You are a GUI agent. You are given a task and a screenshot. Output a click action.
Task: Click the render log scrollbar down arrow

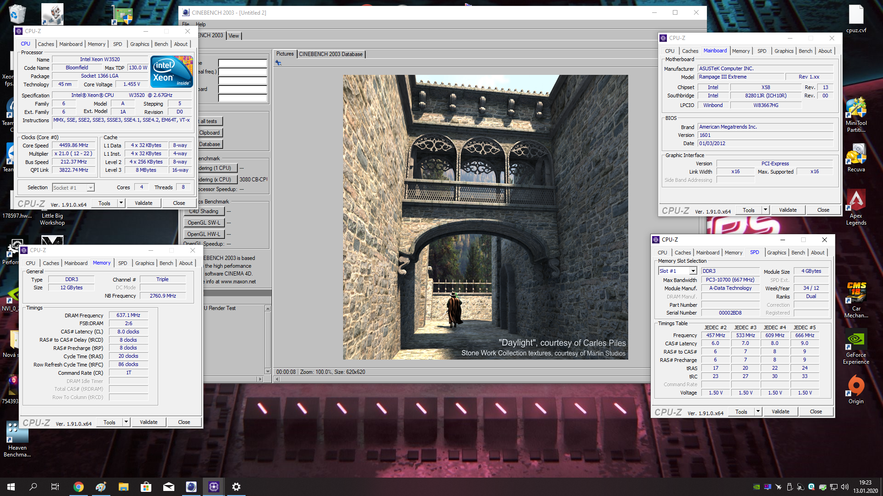click(268, 371)
